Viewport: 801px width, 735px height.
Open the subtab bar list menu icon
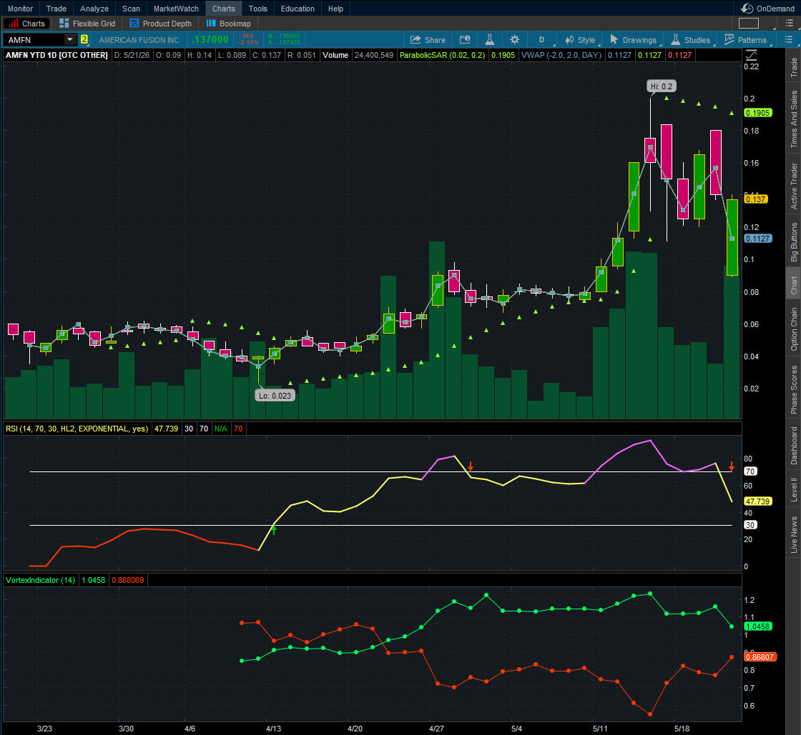(788, 24)
